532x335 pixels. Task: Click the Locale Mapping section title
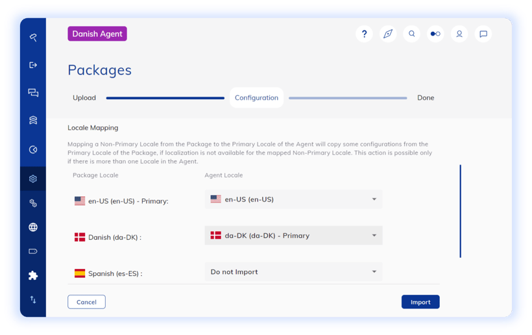click(x=93, y=128)
